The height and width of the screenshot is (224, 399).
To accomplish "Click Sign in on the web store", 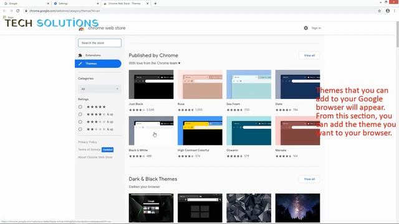I will pyautogui.click(x=316, y=28).
